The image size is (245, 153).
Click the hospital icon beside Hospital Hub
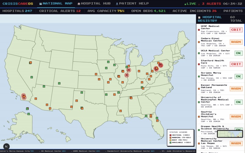pyautogui.click(x=79, y=4)
